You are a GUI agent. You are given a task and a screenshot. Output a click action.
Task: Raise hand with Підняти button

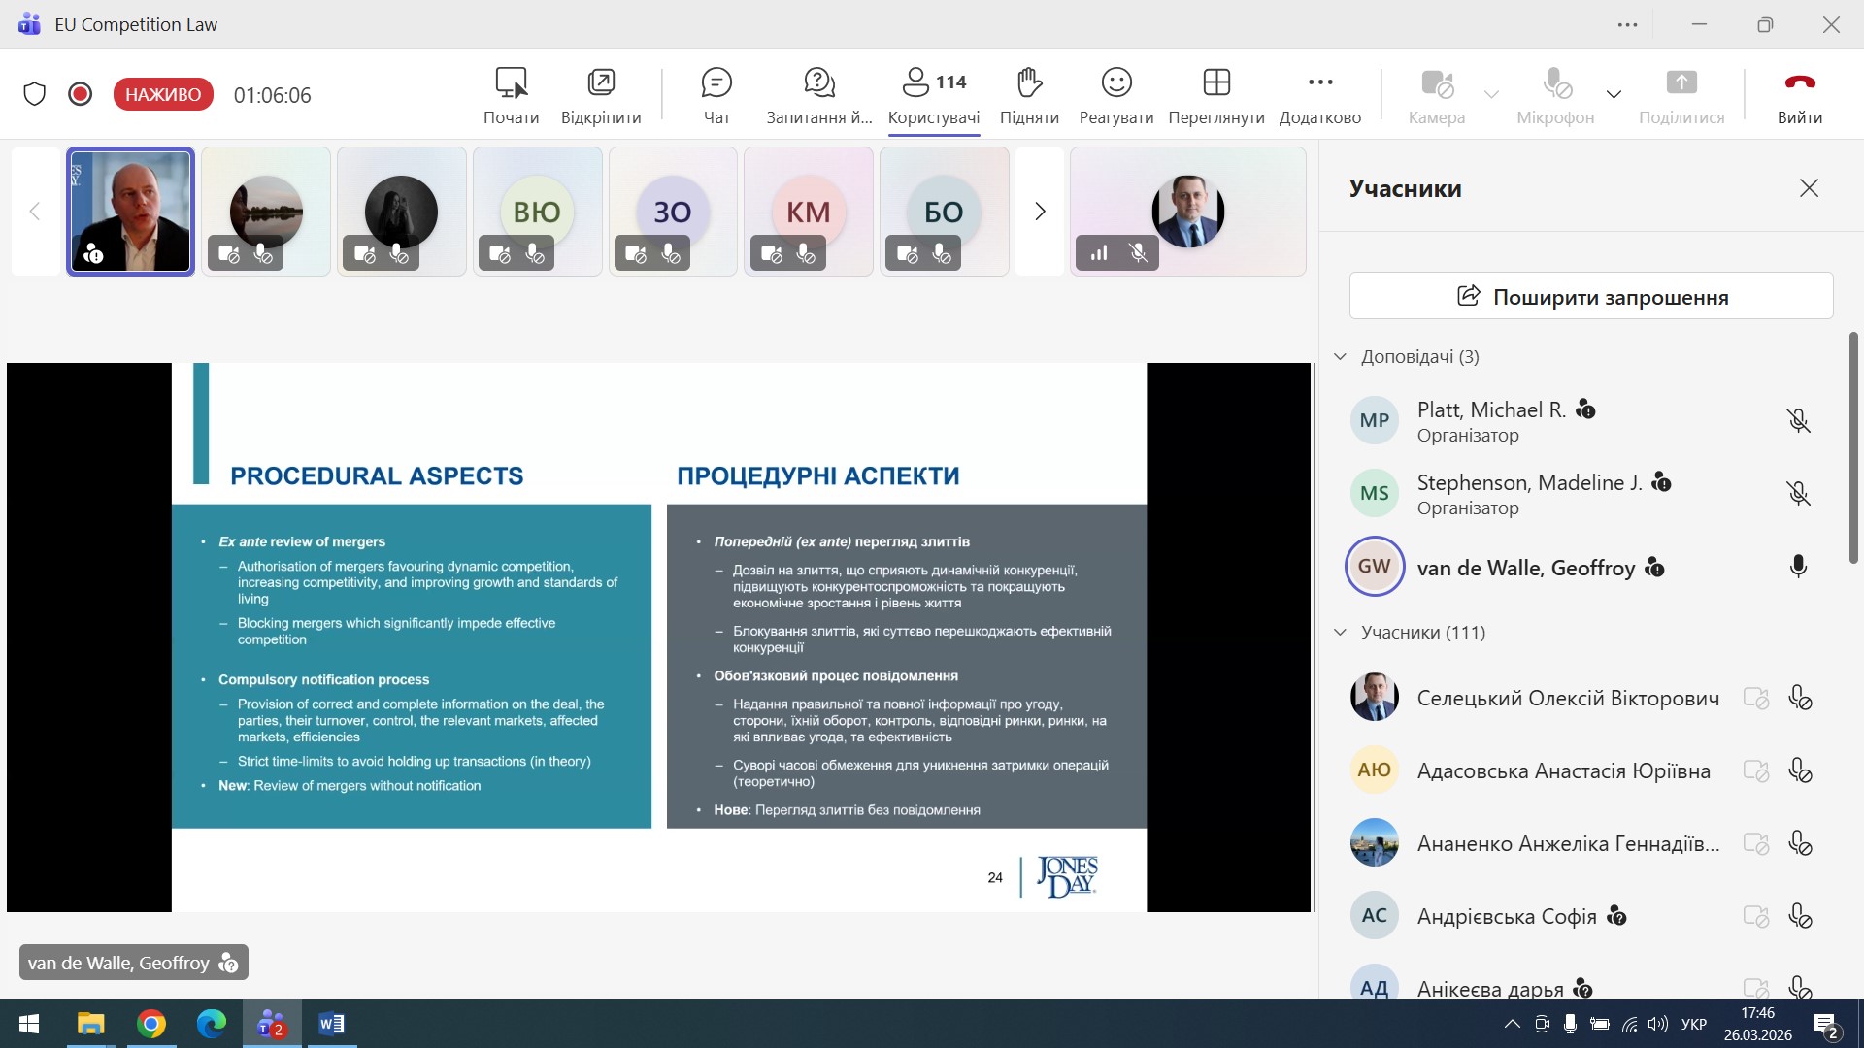[1028, 94]
